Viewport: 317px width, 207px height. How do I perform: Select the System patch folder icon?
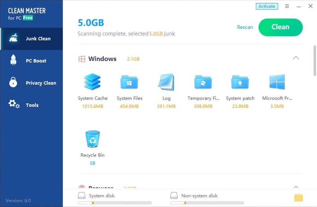click(x=240, y=82)
